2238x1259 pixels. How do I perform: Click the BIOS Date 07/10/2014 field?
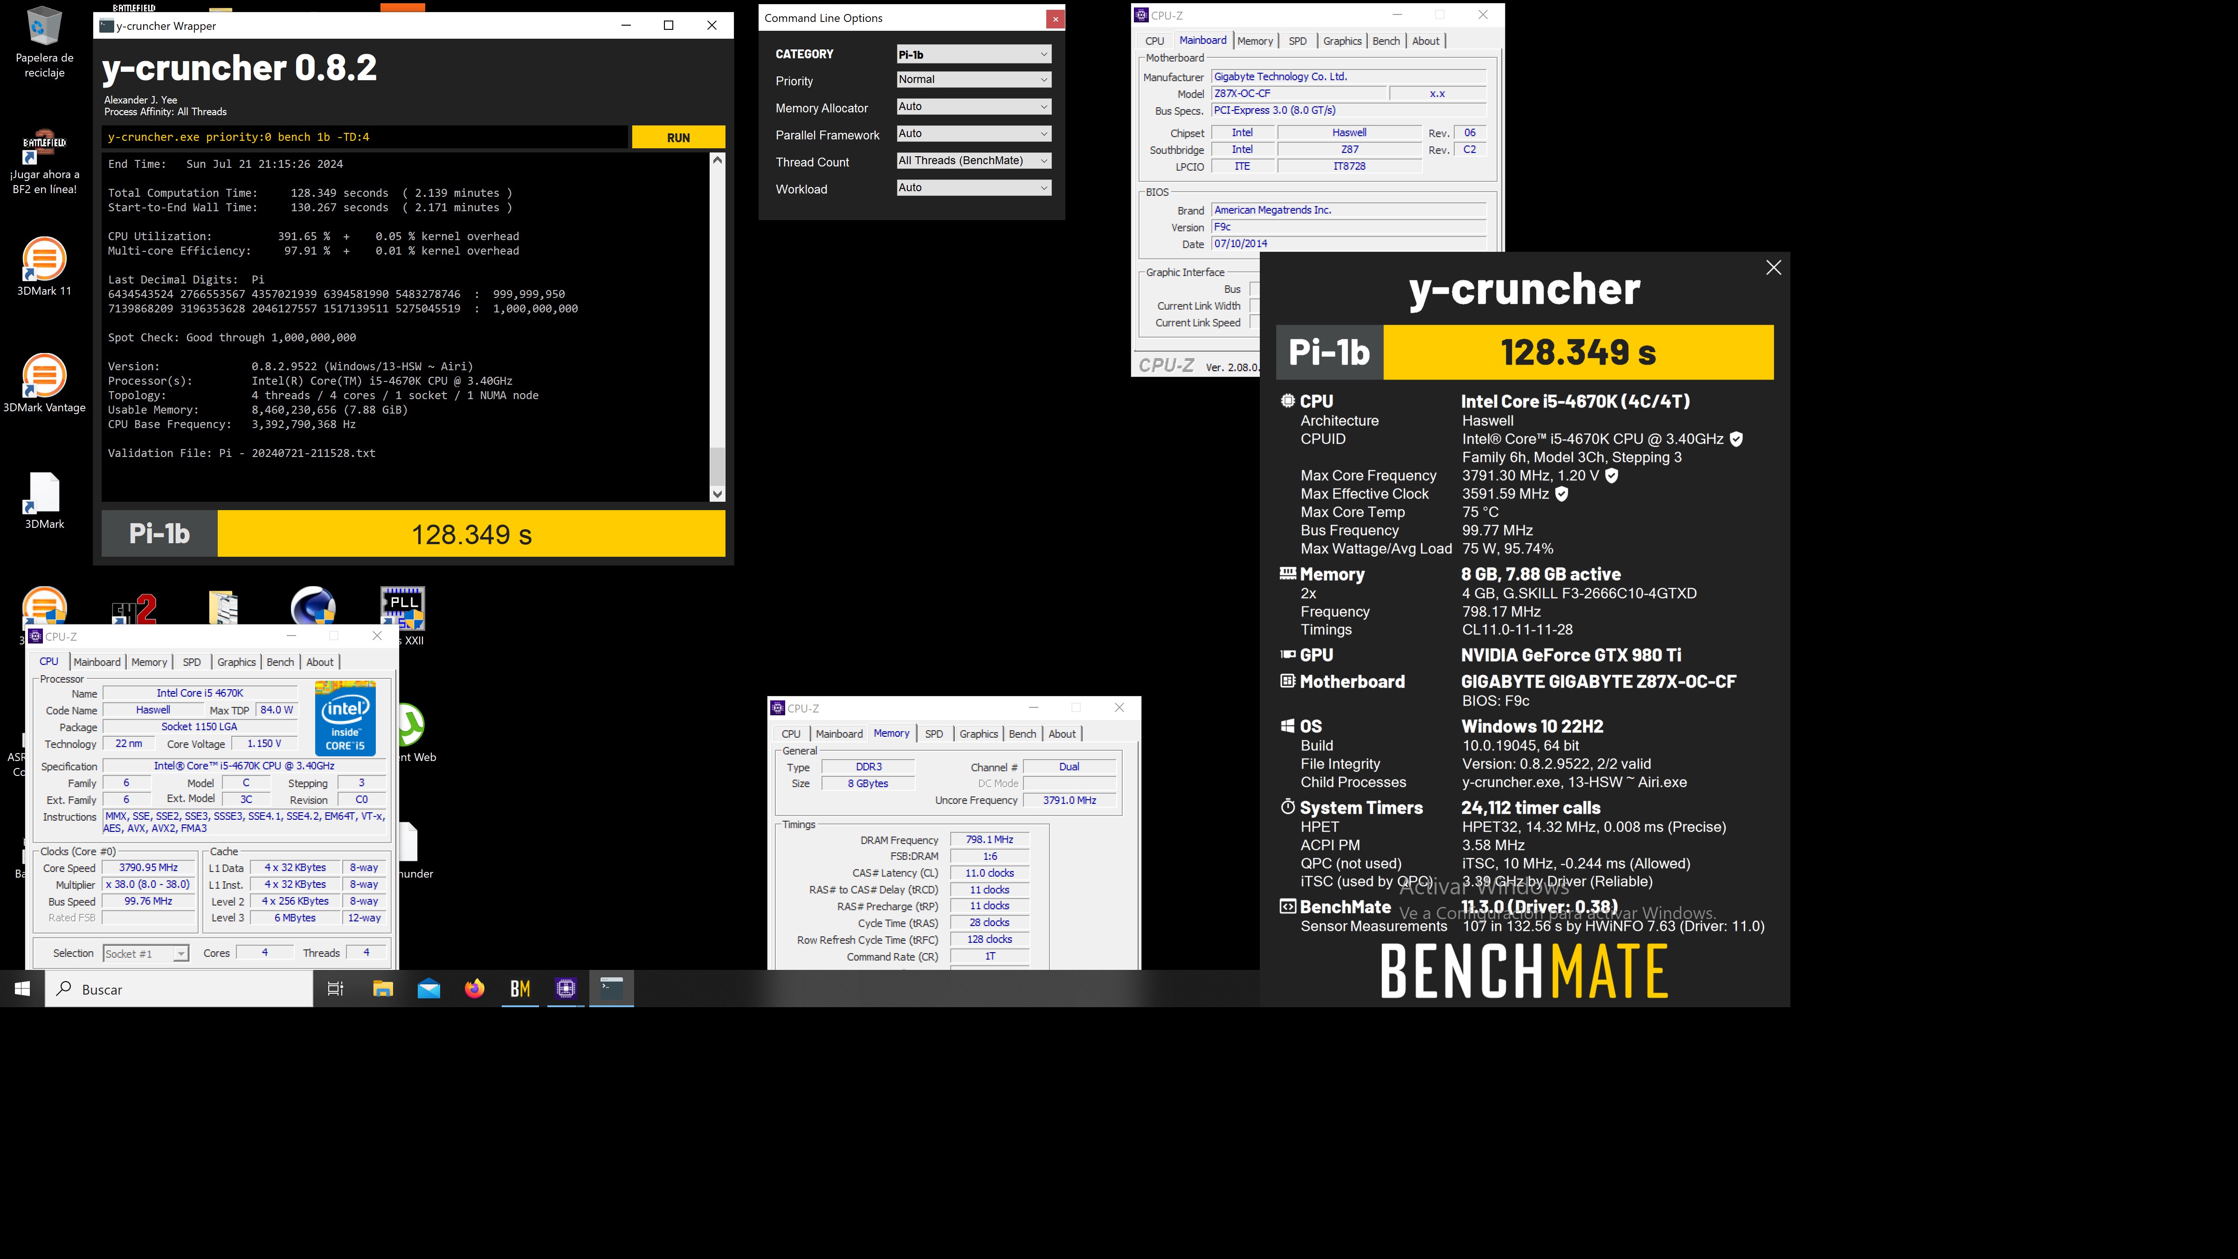coord(1349,243)
